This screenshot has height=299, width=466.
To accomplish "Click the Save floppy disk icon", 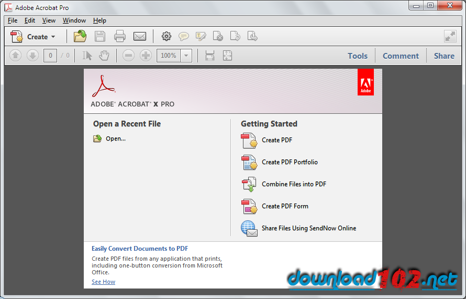I will [x=100, y=36].
